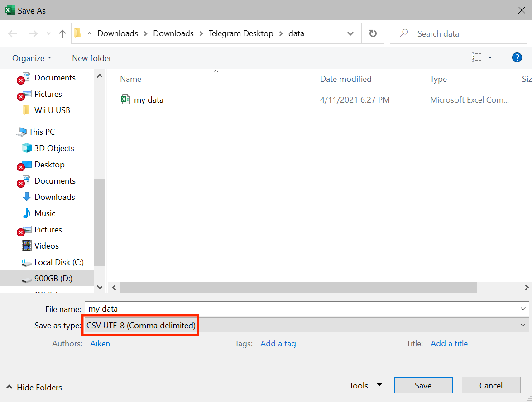Click the Name column header
Image resolution: width=532 pixels, height=402 pixels.
pyautogui.click(x=130, y=79)
